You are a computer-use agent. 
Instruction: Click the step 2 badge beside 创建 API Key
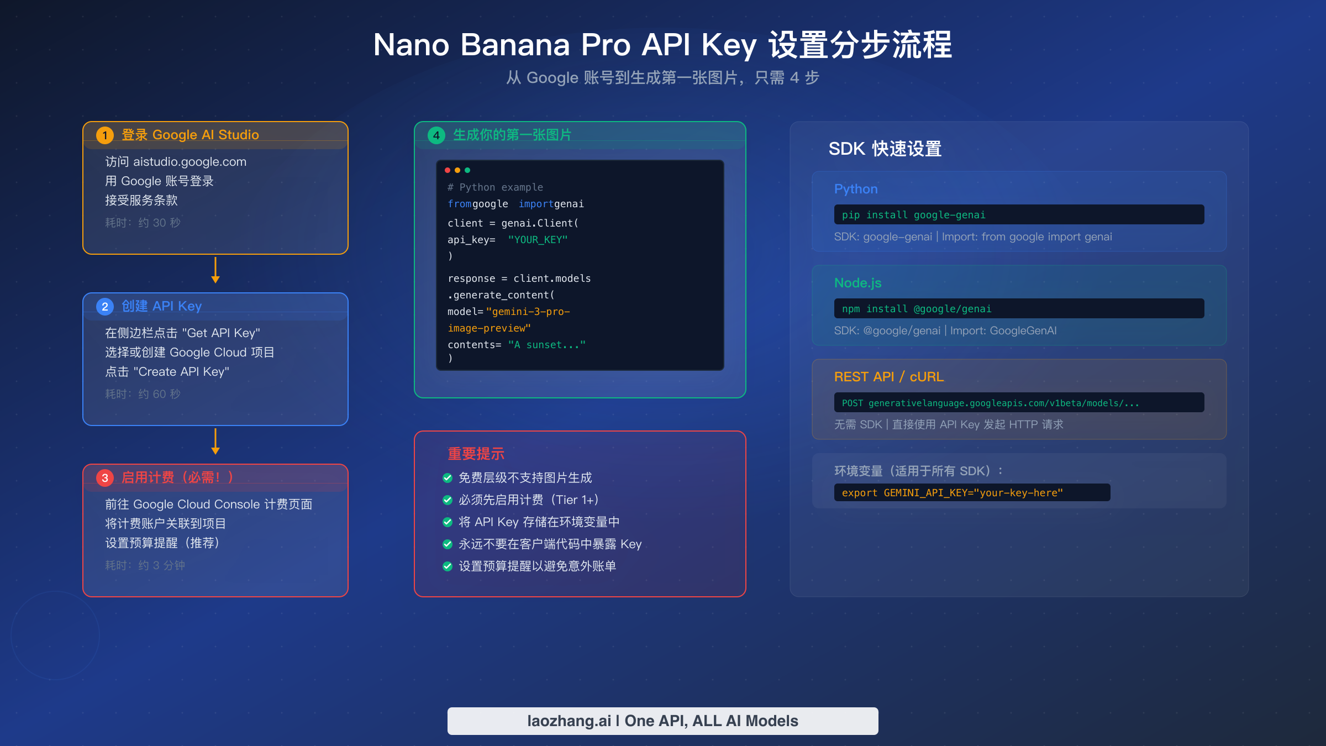click(104, 307)
